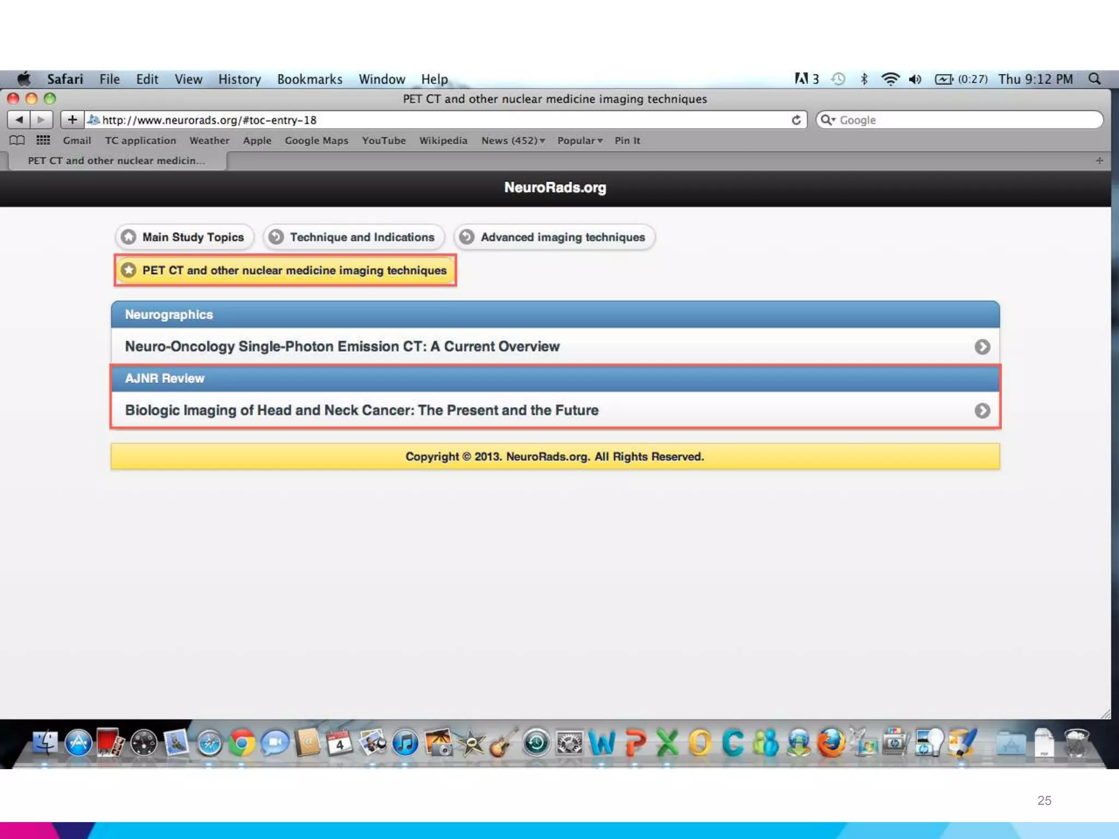This screenshot has width=1119, height=839.
Task: Open iTunes from the dock
Action: click(x=405, y=743)
